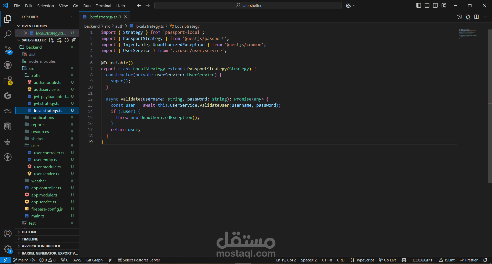This screenshot has width=492, height=264.
Task: Open the remote window indicator
Action: pyautogui.click(x=5, y=260)
